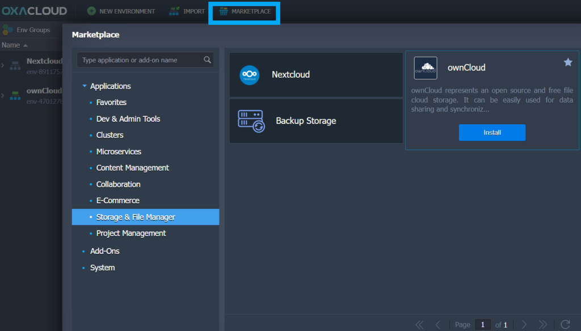Expand the Nextcloud environment row
Viewport: 581px width, 331px height.
pyautogui.click(x=3, y=66)
